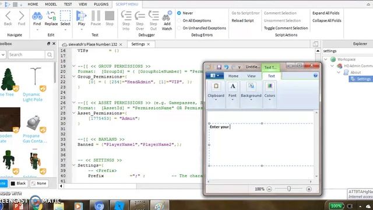Open the HOME ribbon tab
373x210 pixels.
coord(33,4)
